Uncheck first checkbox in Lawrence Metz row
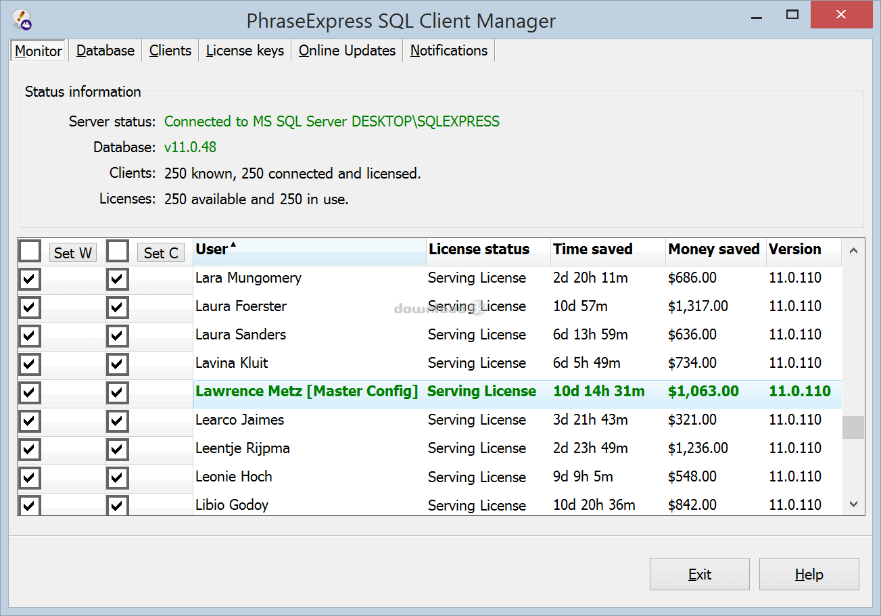 [x=30, y=393]
